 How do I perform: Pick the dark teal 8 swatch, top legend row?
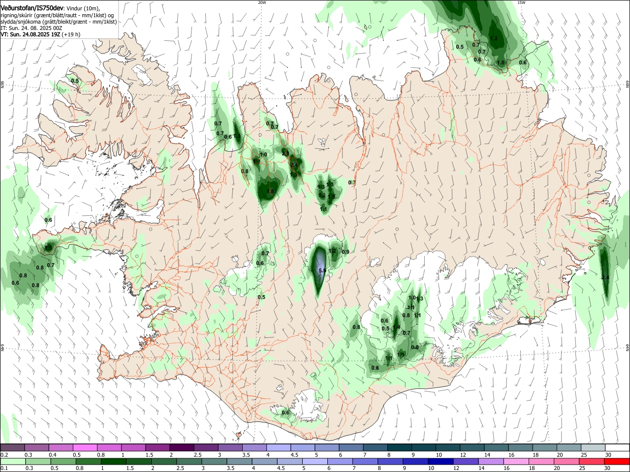point(399,447)
